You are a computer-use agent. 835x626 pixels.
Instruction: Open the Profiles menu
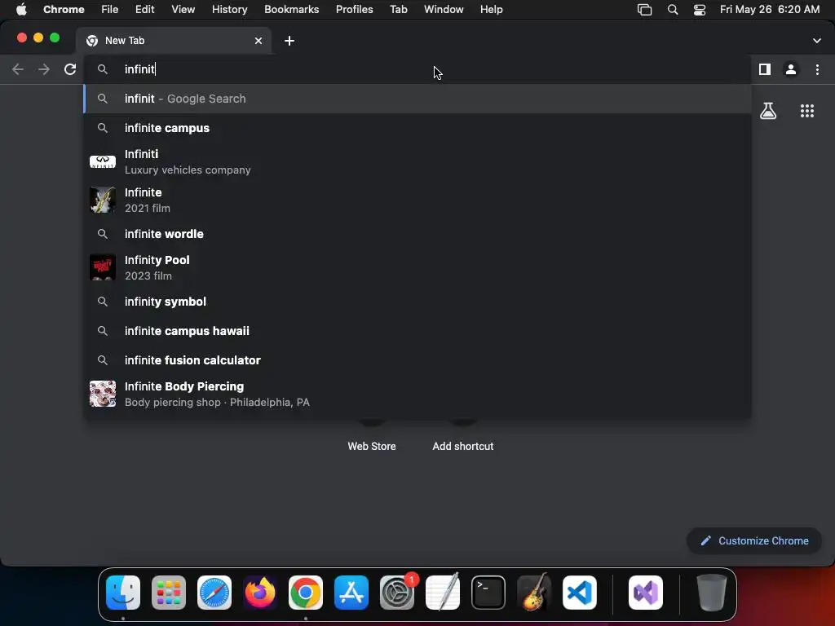pyautogui.click(x=354, y=10)
